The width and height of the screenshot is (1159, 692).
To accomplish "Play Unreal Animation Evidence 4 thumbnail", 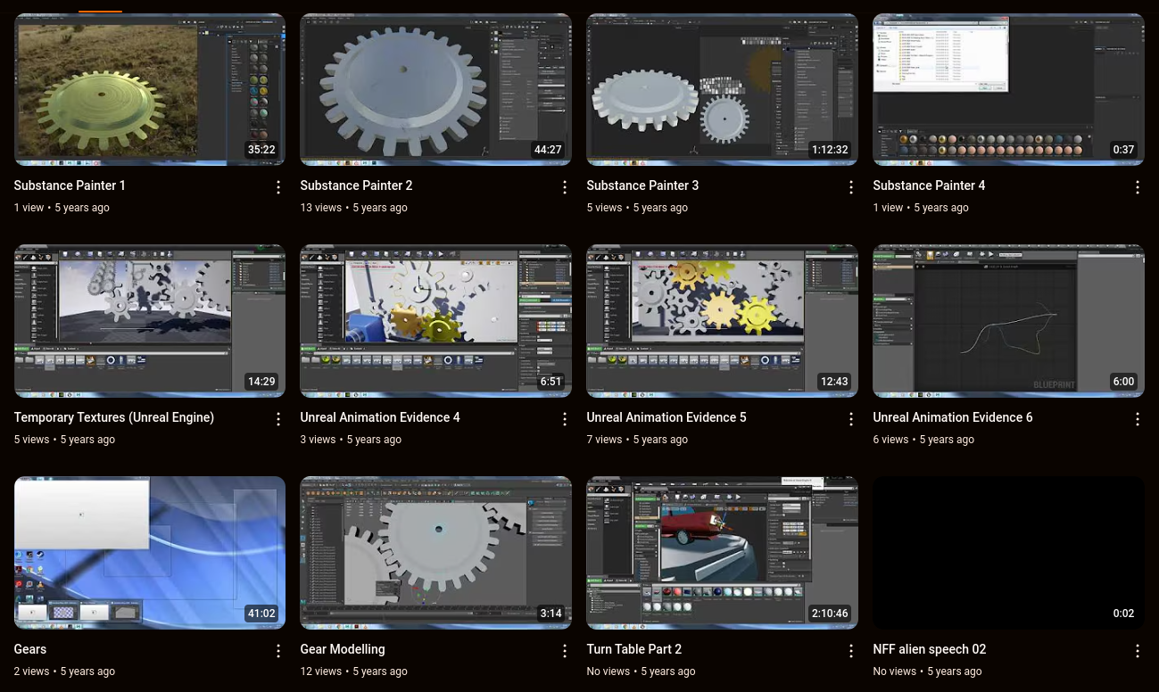I will click(x=436, y=321).
